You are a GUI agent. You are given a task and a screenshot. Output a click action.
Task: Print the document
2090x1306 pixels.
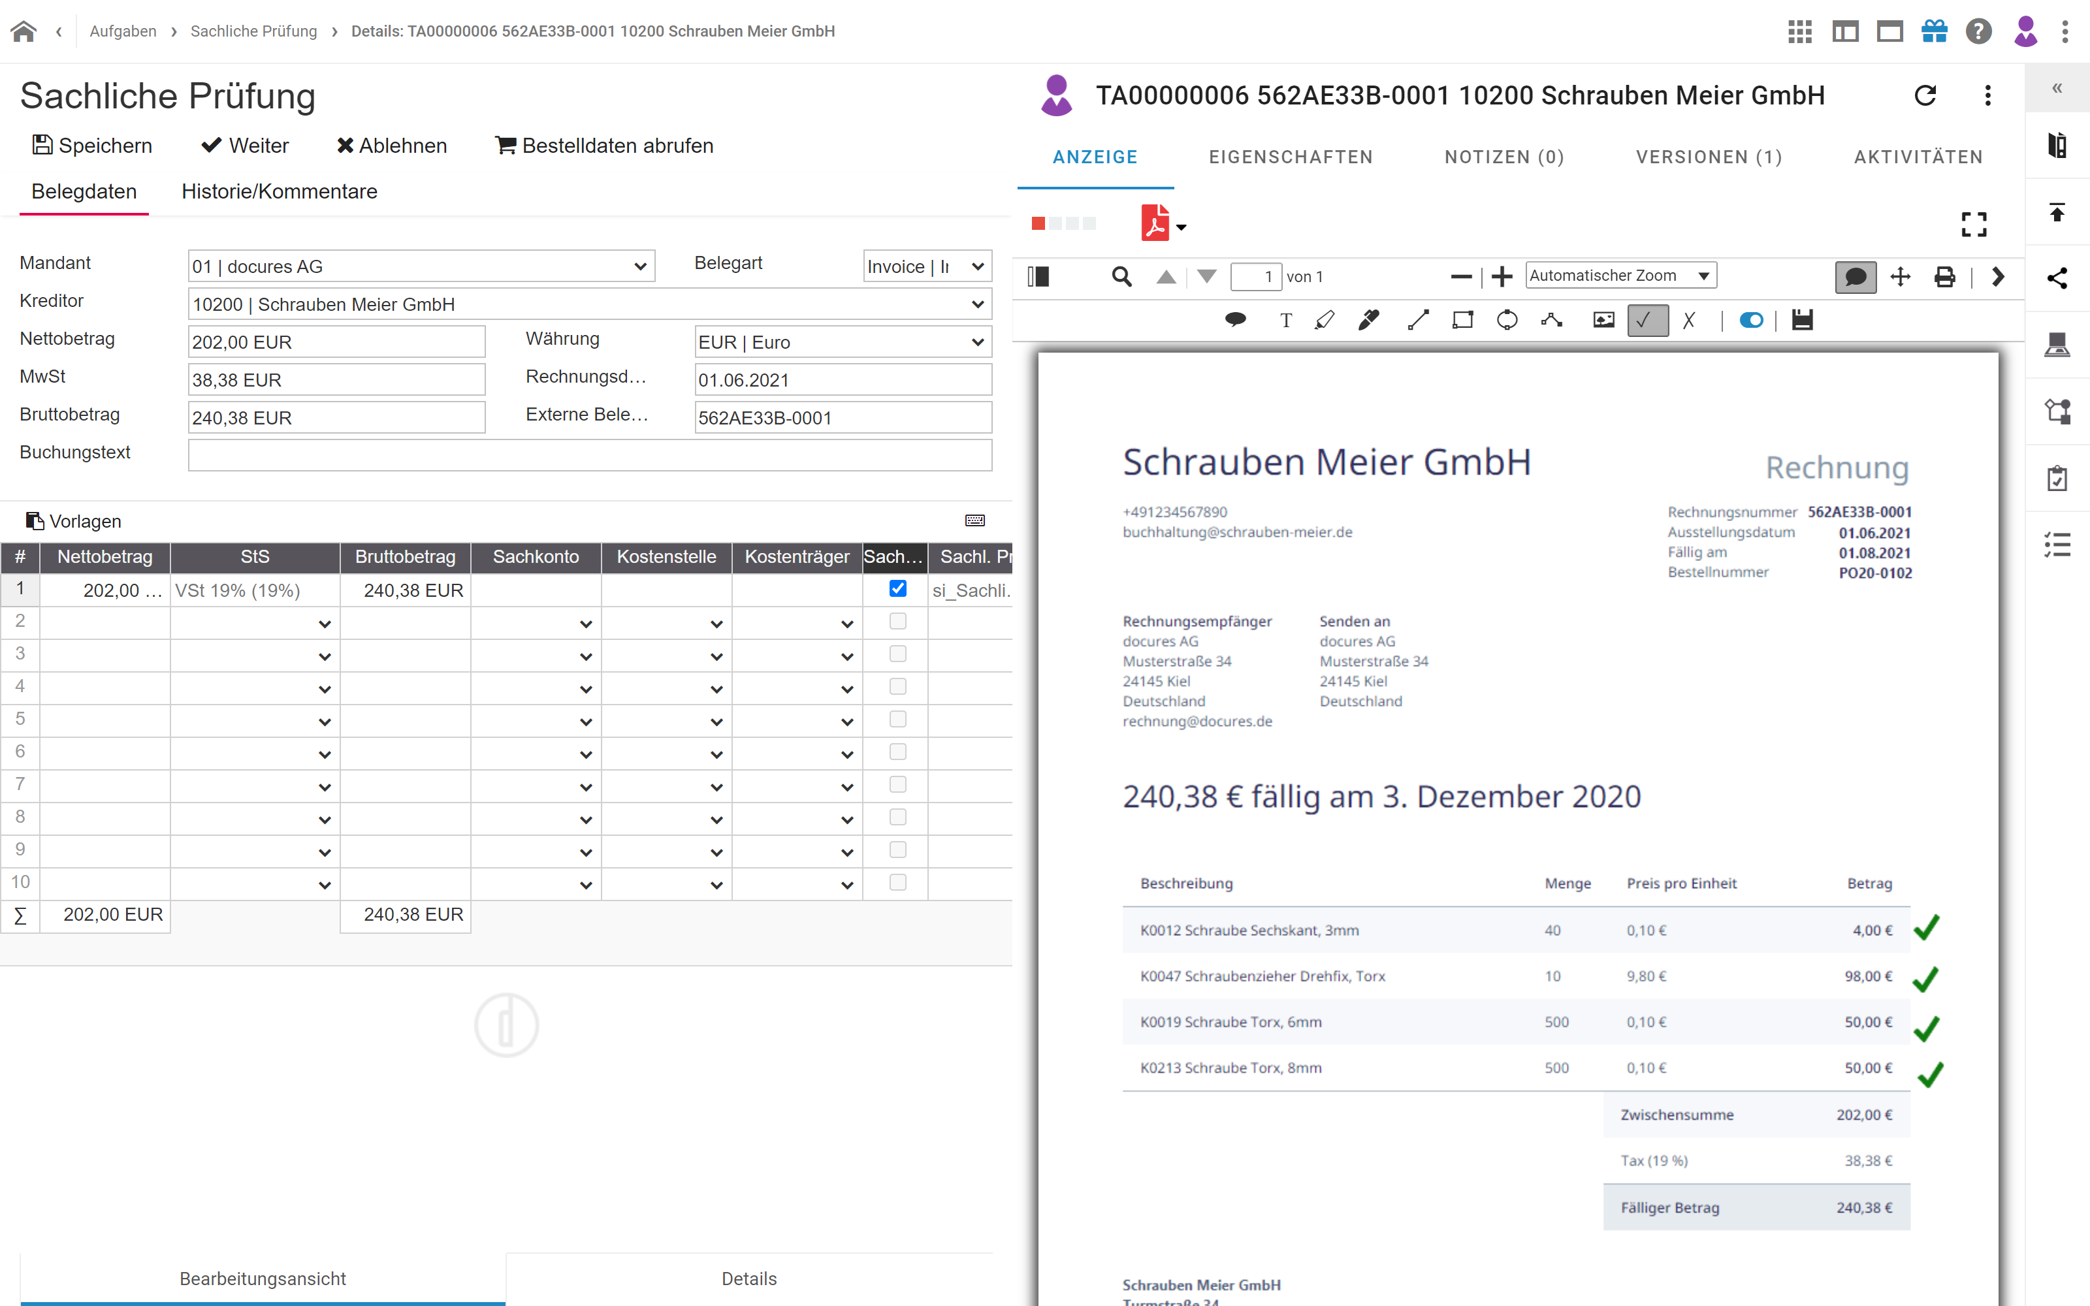[1944, 276]
